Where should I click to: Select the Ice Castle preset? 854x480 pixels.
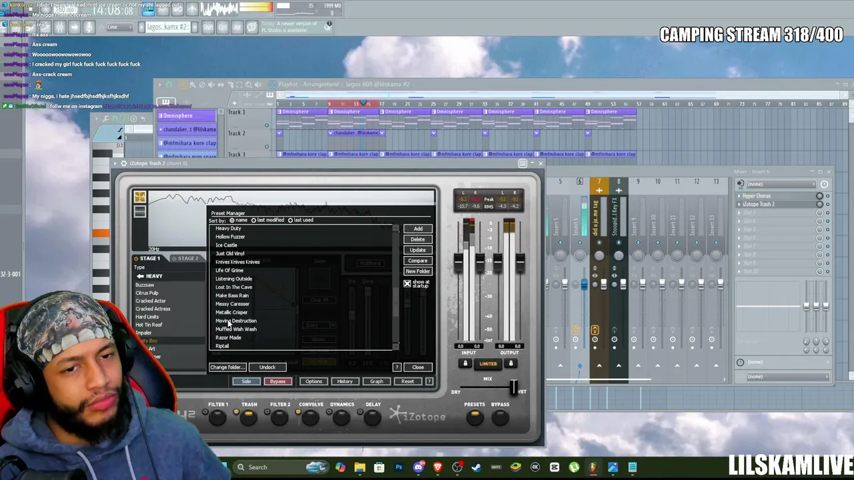(226, 245)
